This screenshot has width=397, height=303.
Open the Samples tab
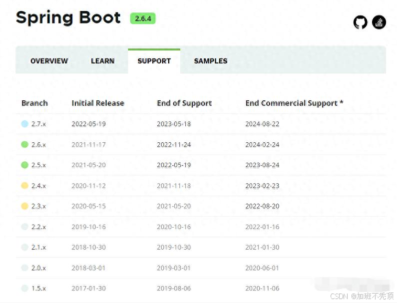211,61
